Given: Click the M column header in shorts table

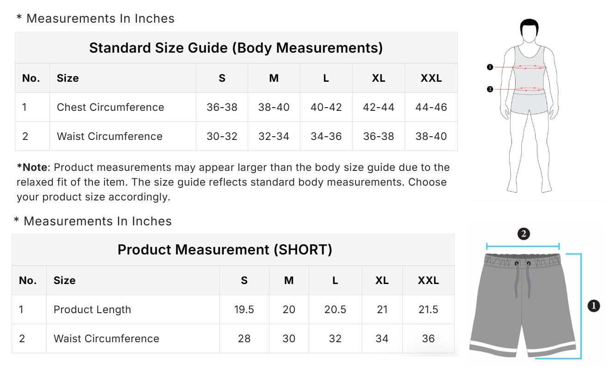Looking at the screenshot, I should [x=289, y=281].
